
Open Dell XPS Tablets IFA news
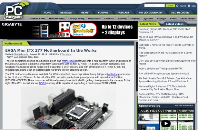165,80
